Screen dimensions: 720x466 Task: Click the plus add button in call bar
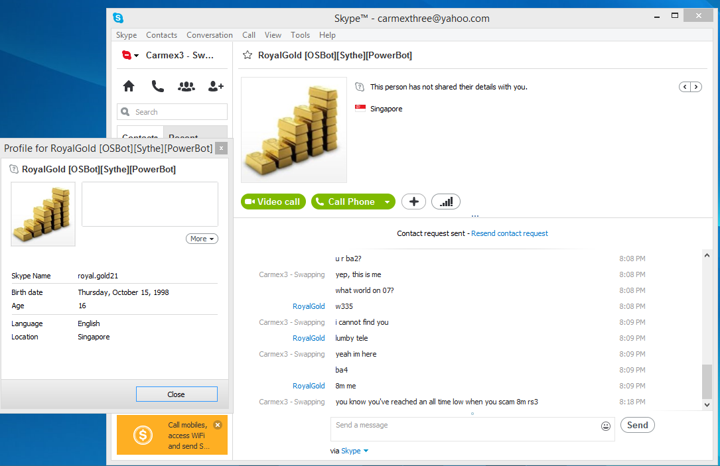click(413, 202)
